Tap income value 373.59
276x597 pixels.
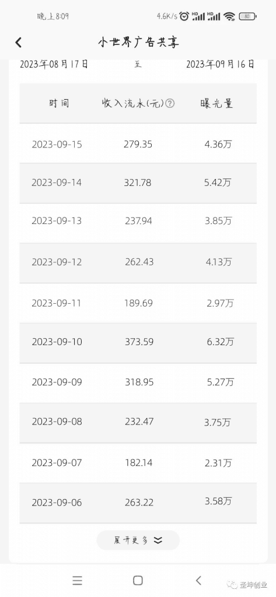(139, 342)
